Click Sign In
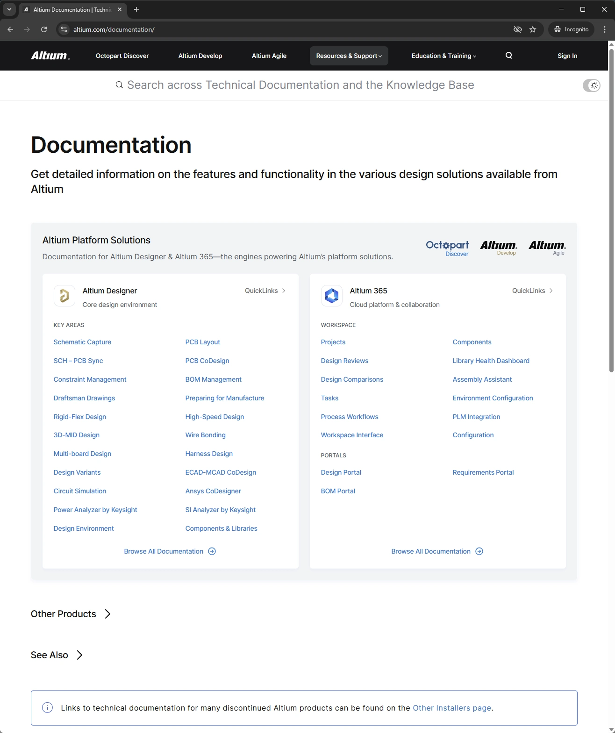The width and height of the screenshot is (615, 733). [567, 56]
